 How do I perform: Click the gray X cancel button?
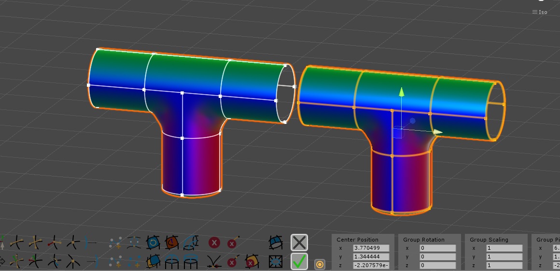point(299,243)
